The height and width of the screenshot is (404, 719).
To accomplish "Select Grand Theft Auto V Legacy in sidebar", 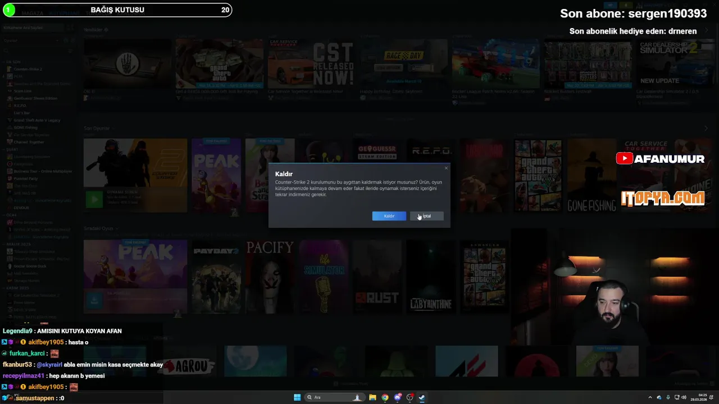I will tap(37, 120).
